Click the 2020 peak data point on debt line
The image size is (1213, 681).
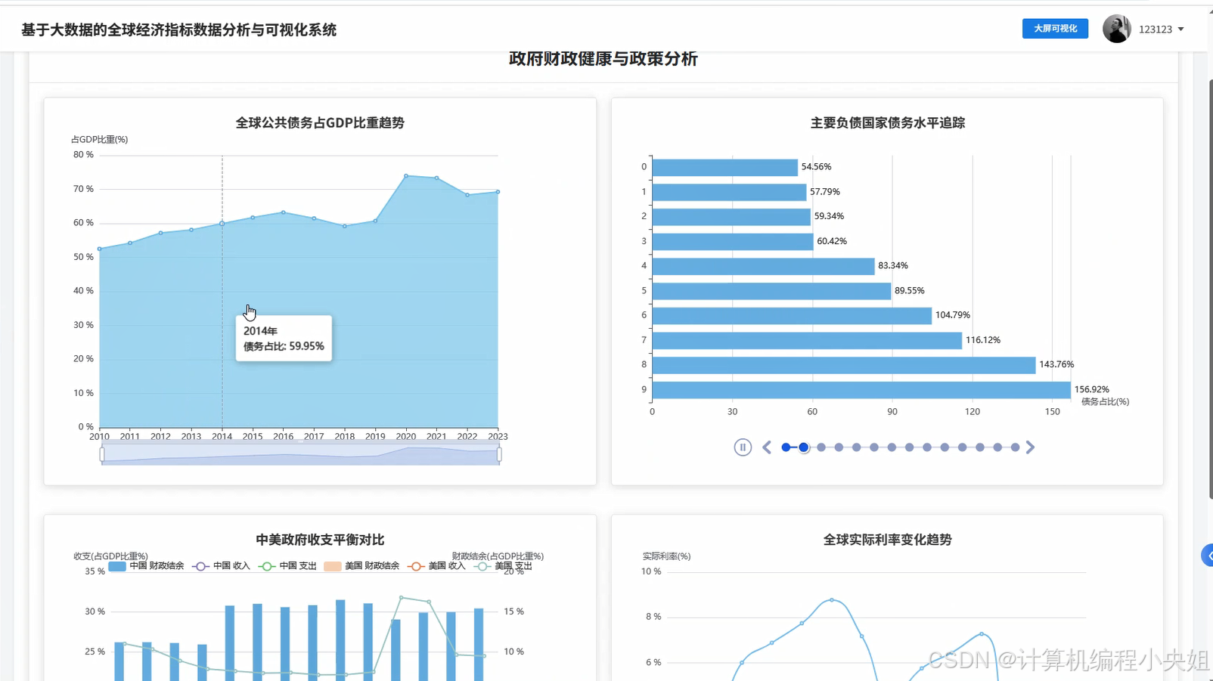point(406,176)
